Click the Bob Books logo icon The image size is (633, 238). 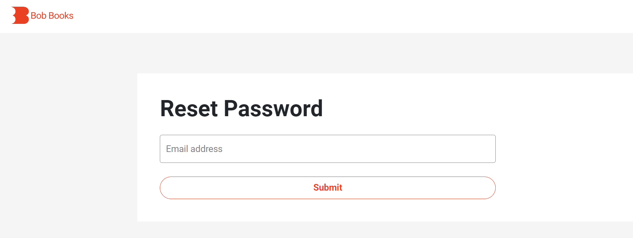(20, 15)
